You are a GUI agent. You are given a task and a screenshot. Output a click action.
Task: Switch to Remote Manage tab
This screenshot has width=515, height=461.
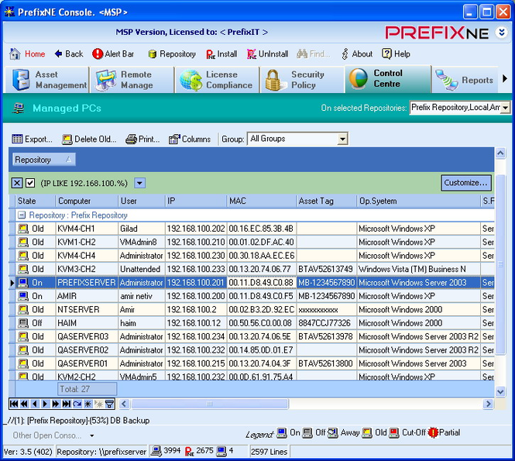point(132,80)
